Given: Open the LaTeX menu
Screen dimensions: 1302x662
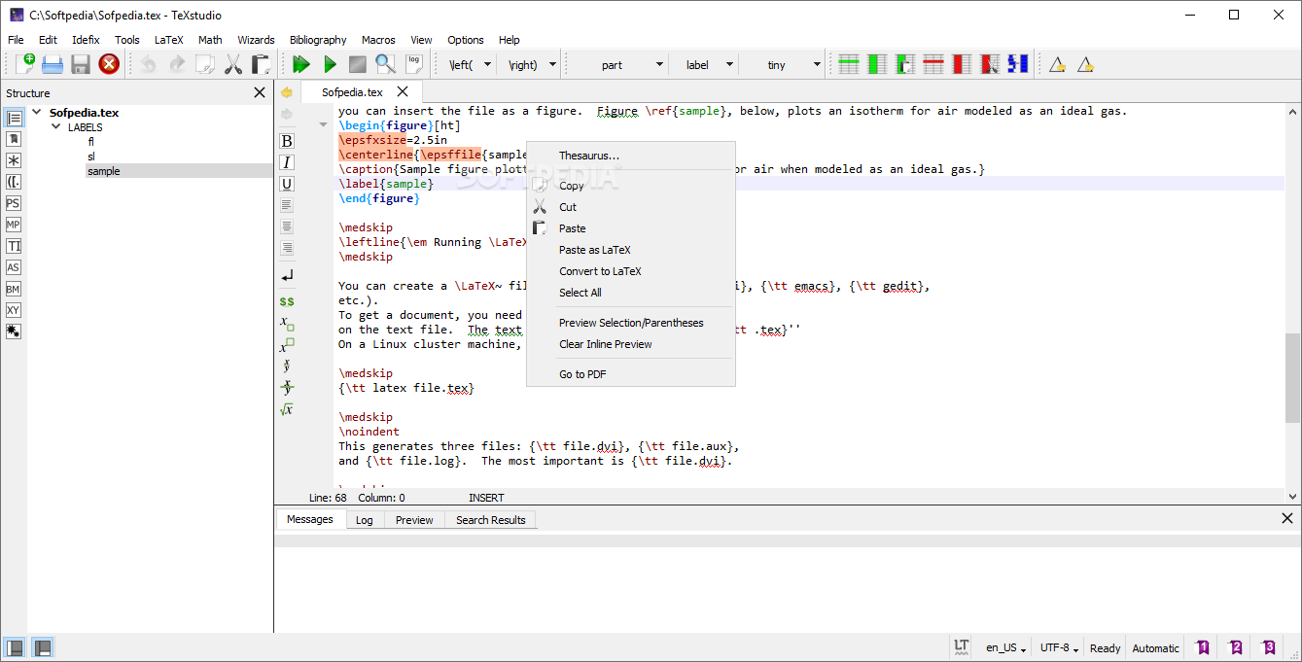Looking at the screenshot, I should click(x=168, y=40).
